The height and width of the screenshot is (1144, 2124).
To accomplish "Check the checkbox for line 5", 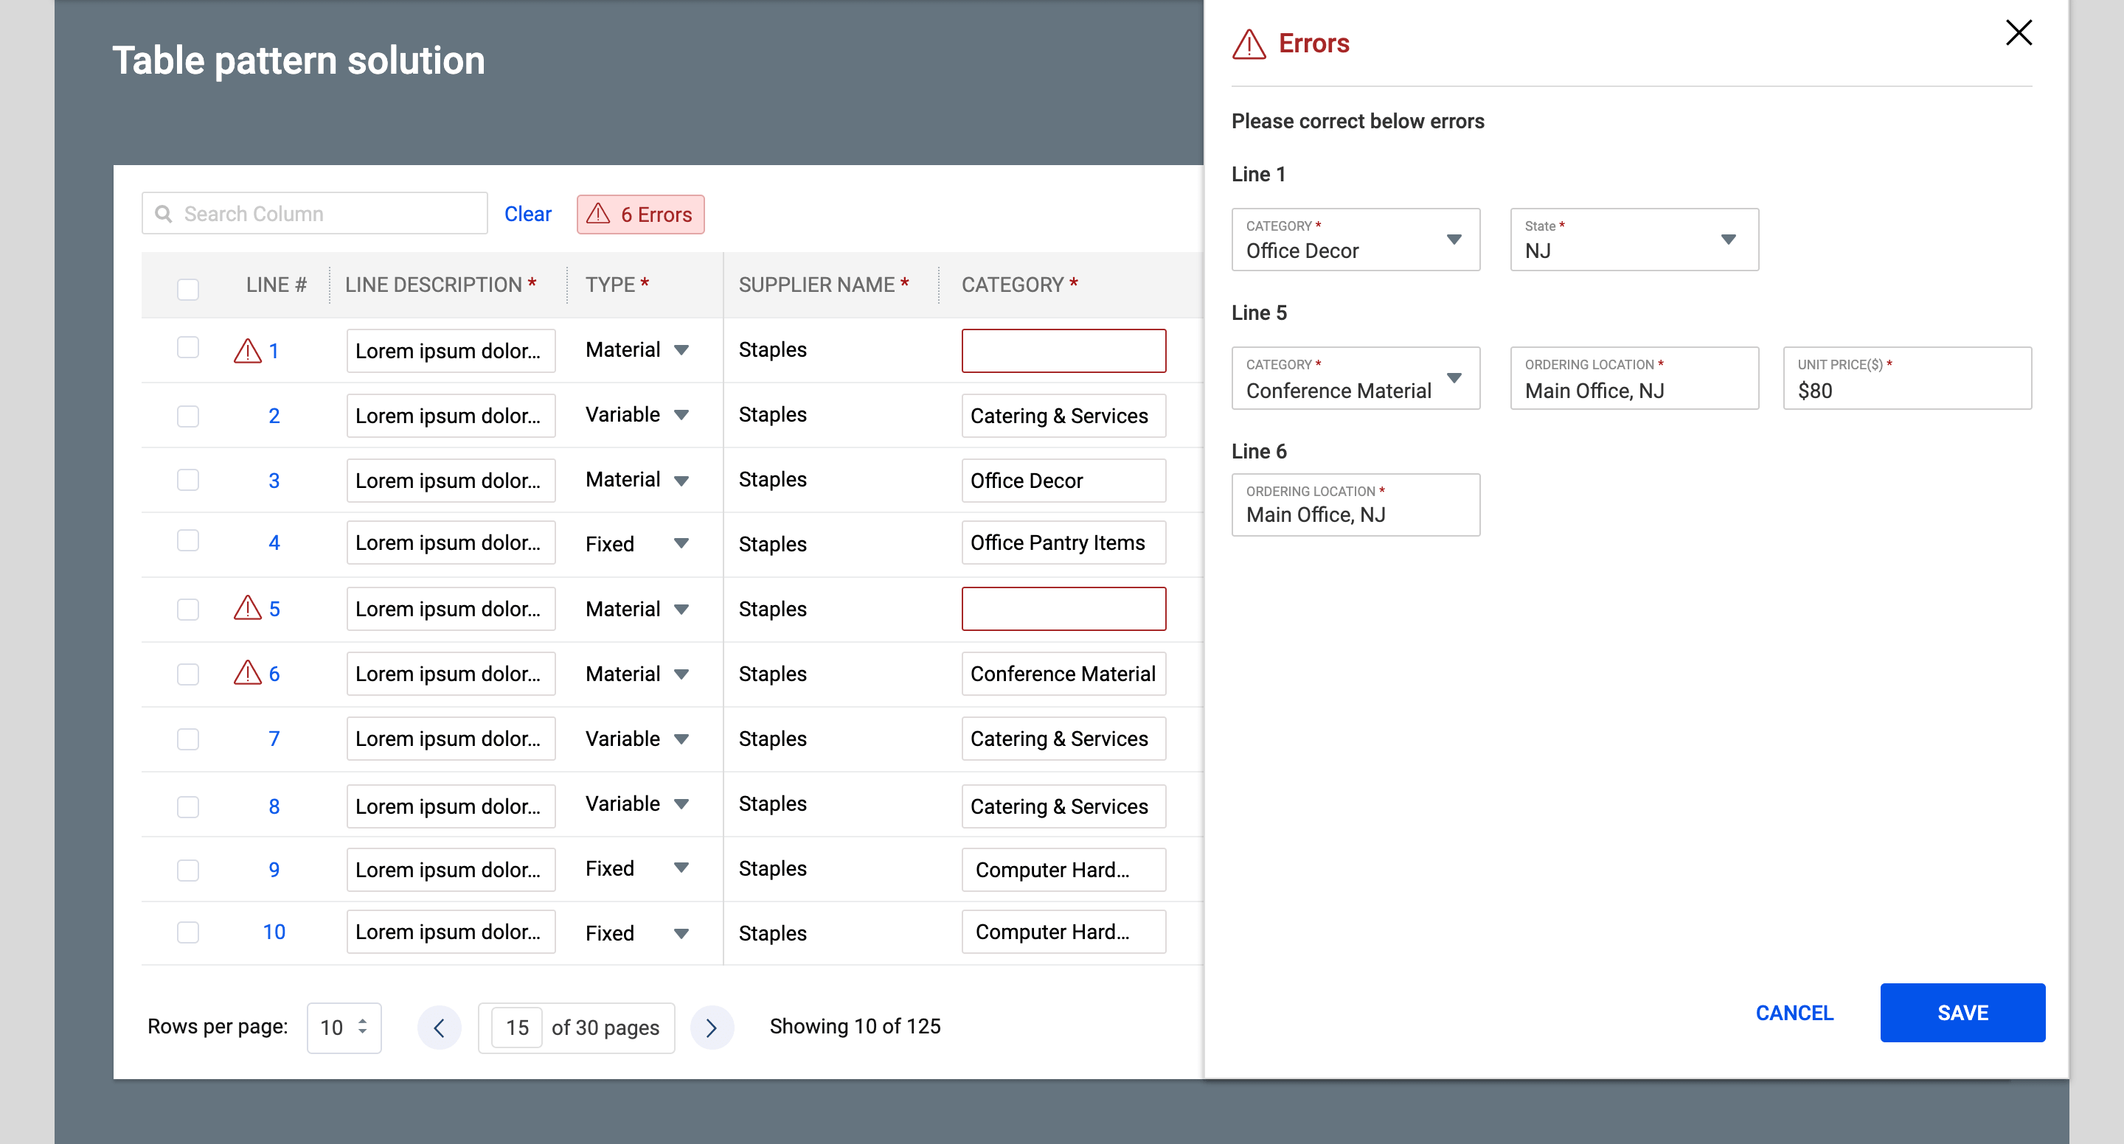I will [x=188, y=609].
